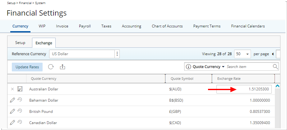Switch to the Invoice tab
Viewport: 287px width, 130px height.
pyautogui.click(x=62, y=26)
